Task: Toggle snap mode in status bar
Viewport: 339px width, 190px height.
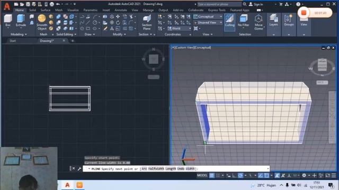Action: [x=218, y=176]
